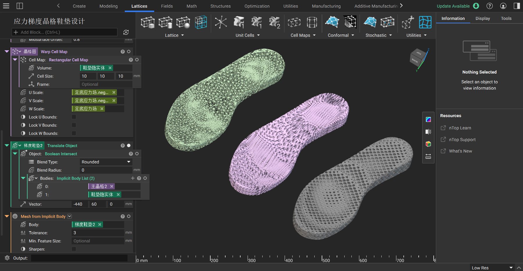Image resolution: width=523 pixels, height=271 pixels.
Task: Open the hamburger main menu
Action: tap(6, 6)
